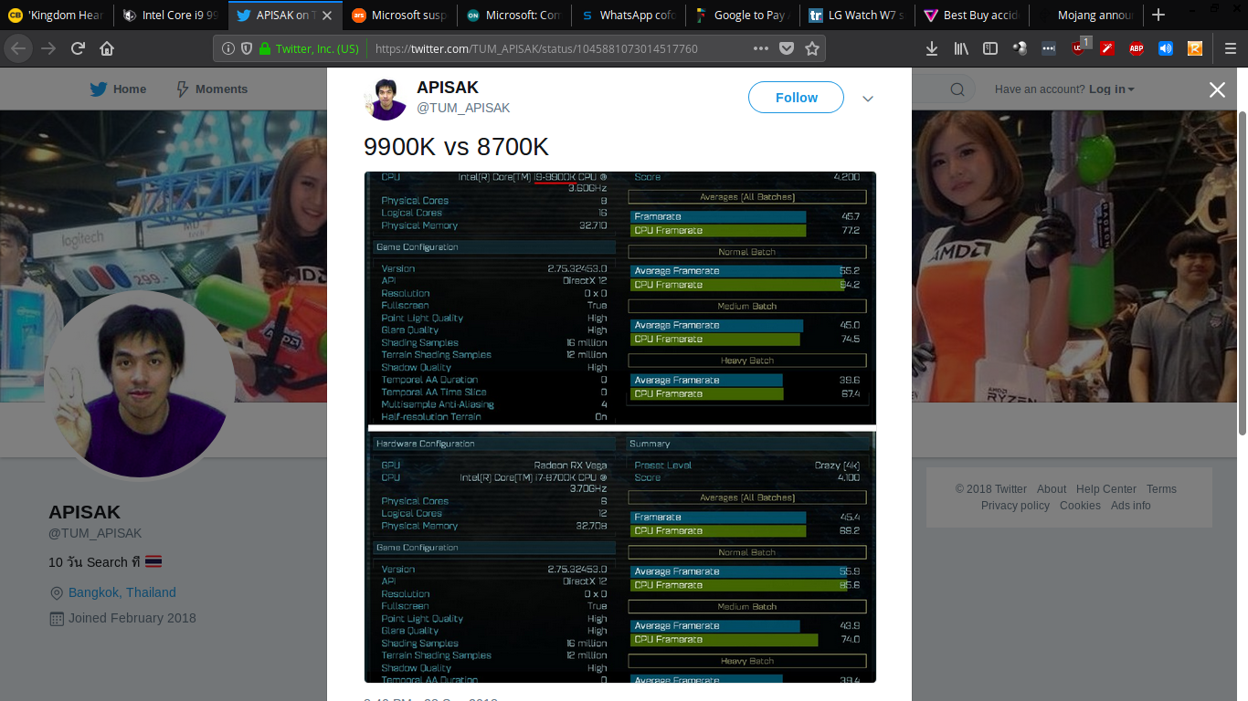Viewport: 1248px width, 701px height.
Task: Click the '© 2018 Twitter' footer text
Action: click(991, 489)
